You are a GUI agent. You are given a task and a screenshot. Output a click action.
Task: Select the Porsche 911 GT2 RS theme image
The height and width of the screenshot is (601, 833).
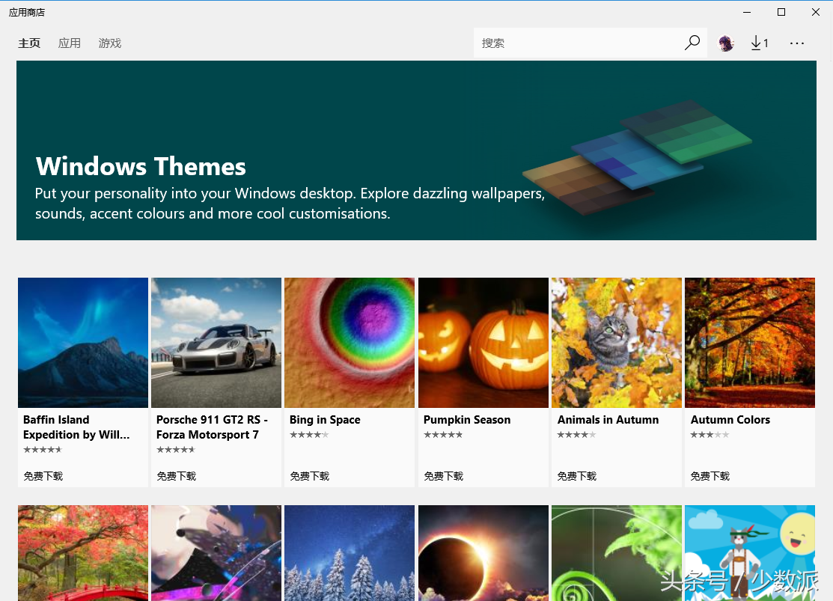pyautogui.click(x=216, y=343)
